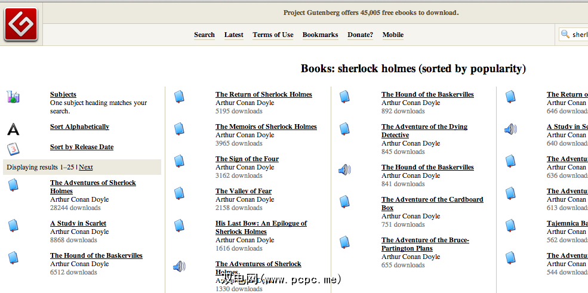Image resolution: width=588 pixels, height=293 pixels.
Task: Click the 28244 downloads count text
Action: [75, 208]
